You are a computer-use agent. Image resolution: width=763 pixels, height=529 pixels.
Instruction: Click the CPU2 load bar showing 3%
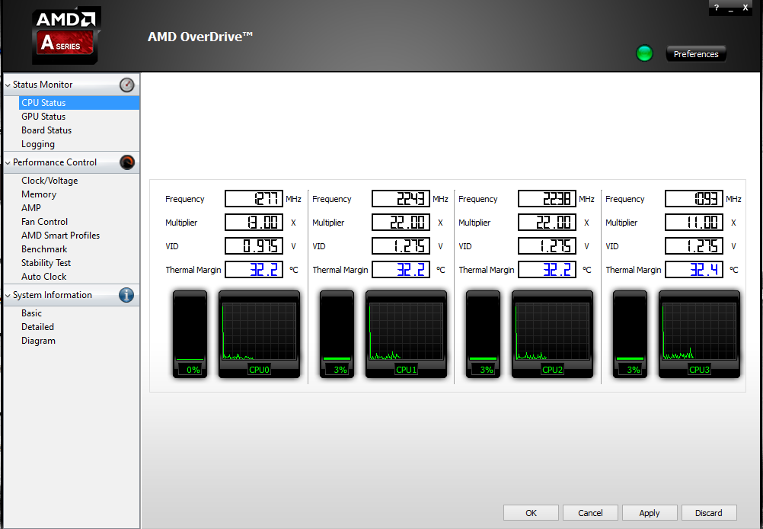click(x=484, y=334)
